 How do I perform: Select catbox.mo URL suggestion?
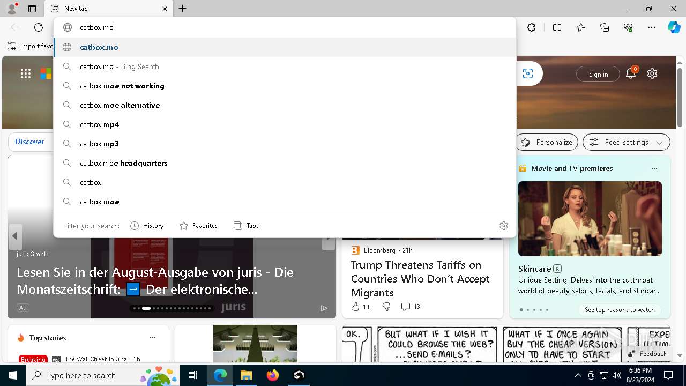click(x=285, y=47)
